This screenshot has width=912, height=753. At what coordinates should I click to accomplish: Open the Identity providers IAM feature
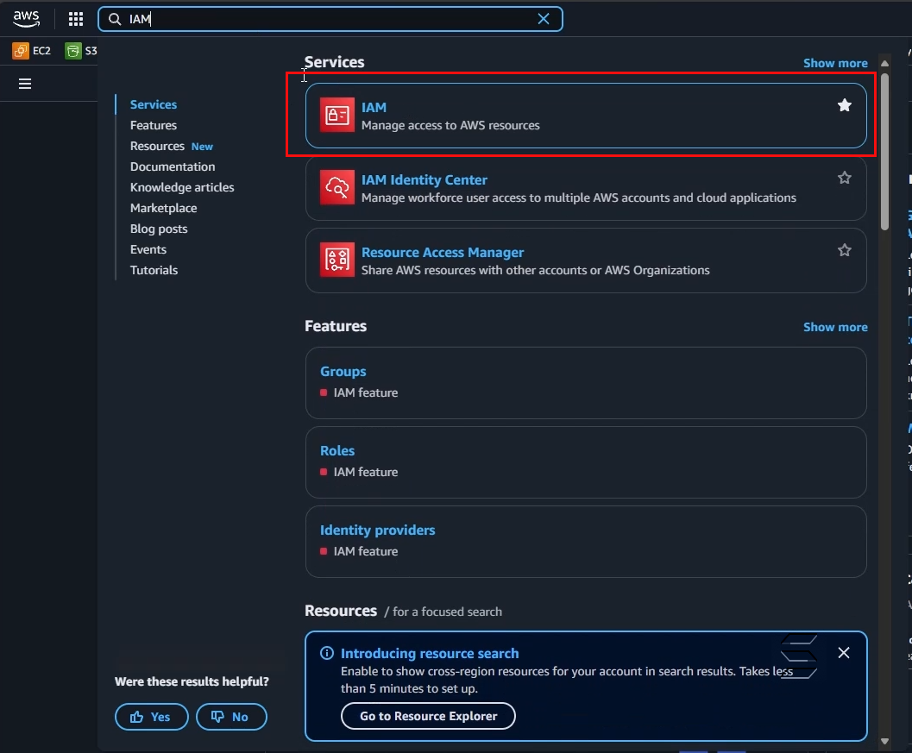tap(377, 530)
